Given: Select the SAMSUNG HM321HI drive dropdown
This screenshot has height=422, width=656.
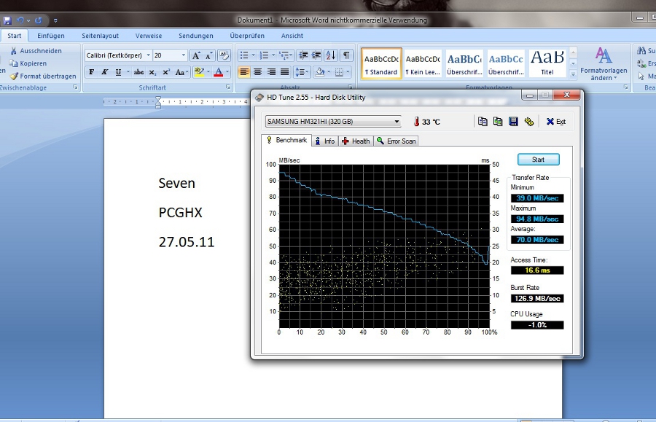Looking at the screenshot, I should click(x=333, y=121).
